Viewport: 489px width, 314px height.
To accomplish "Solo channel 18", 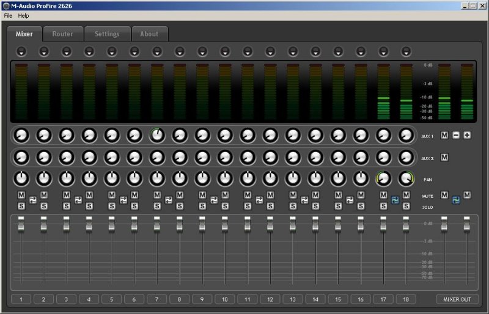I will pyautogui.click(x=406, y=206).
